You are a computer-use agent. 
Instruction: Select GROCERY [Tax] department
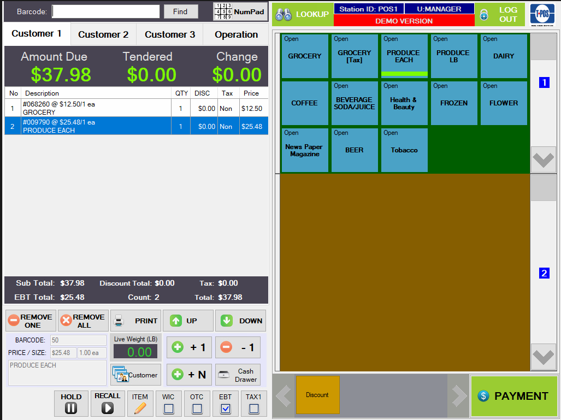(x=355, y=56)
